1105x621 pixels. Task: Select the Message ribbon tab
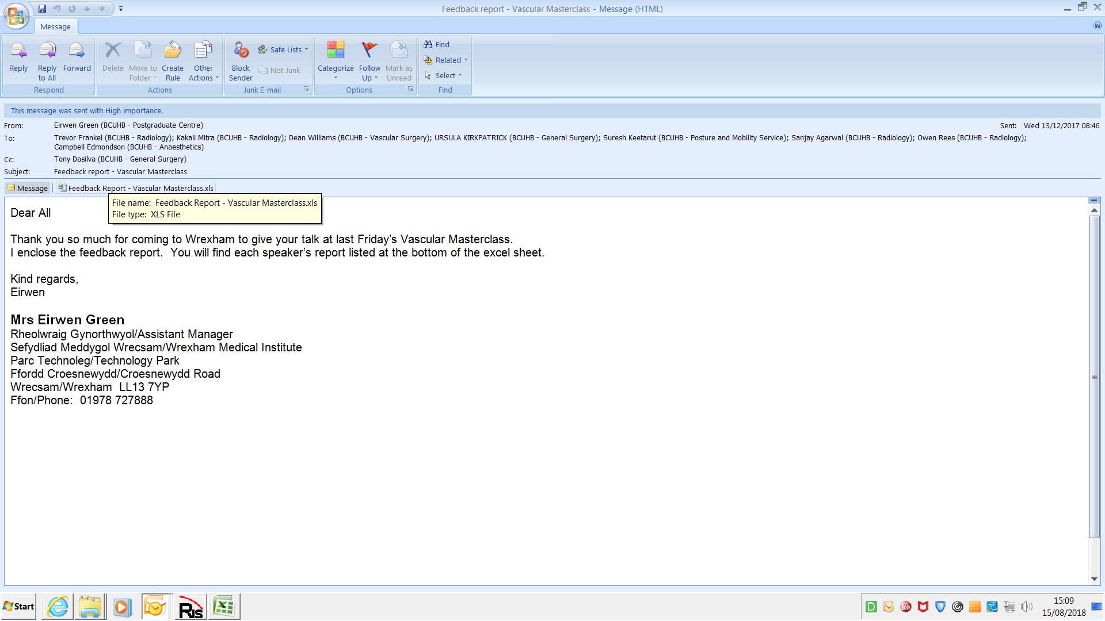[x=55, y=26]
